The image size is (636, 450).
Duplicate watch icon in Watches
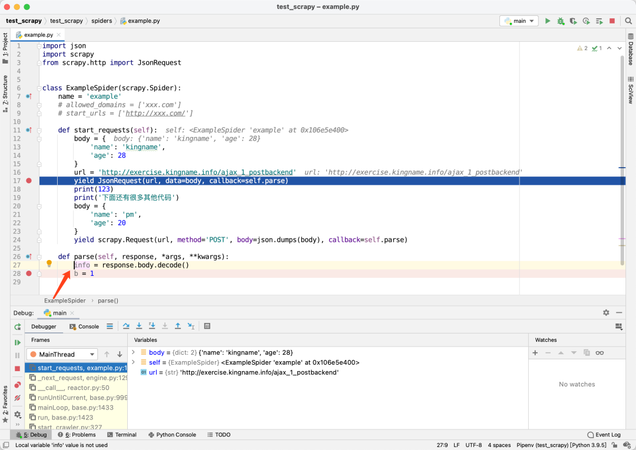(587, 353)
